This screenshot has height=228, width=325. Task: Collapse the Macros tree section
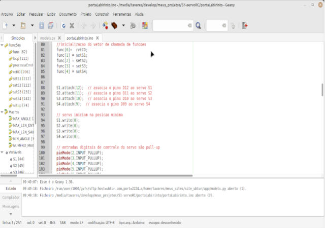pos(4,112)
